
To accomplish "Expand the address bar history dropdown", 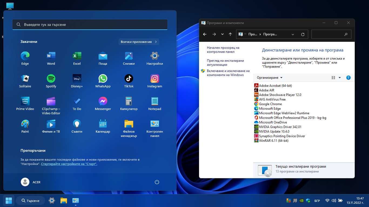I will click(x=293, y=34).
